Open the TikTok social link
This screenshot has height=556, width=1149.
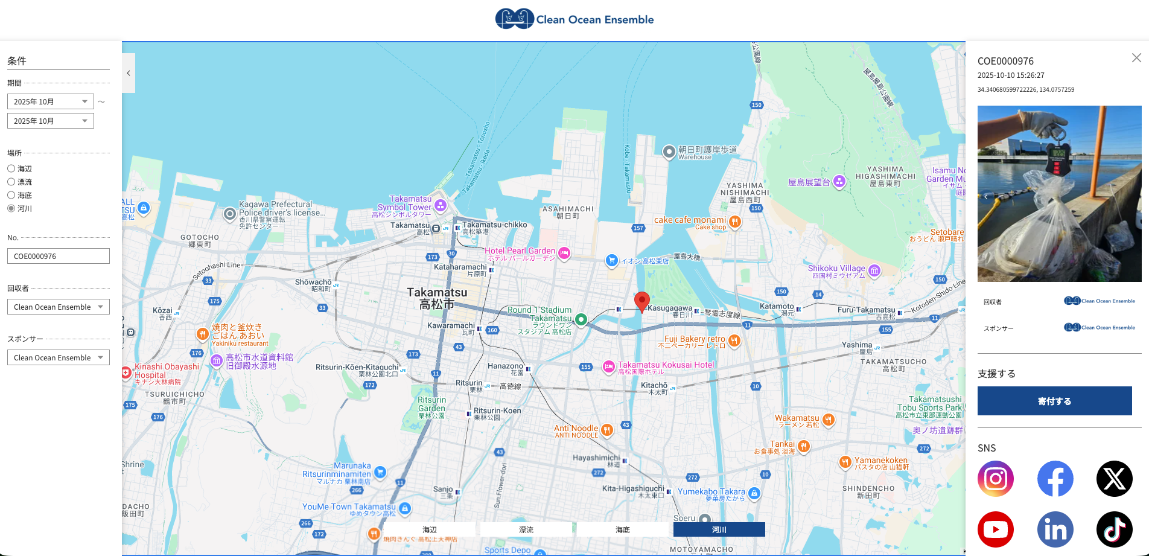[1114, 529]
